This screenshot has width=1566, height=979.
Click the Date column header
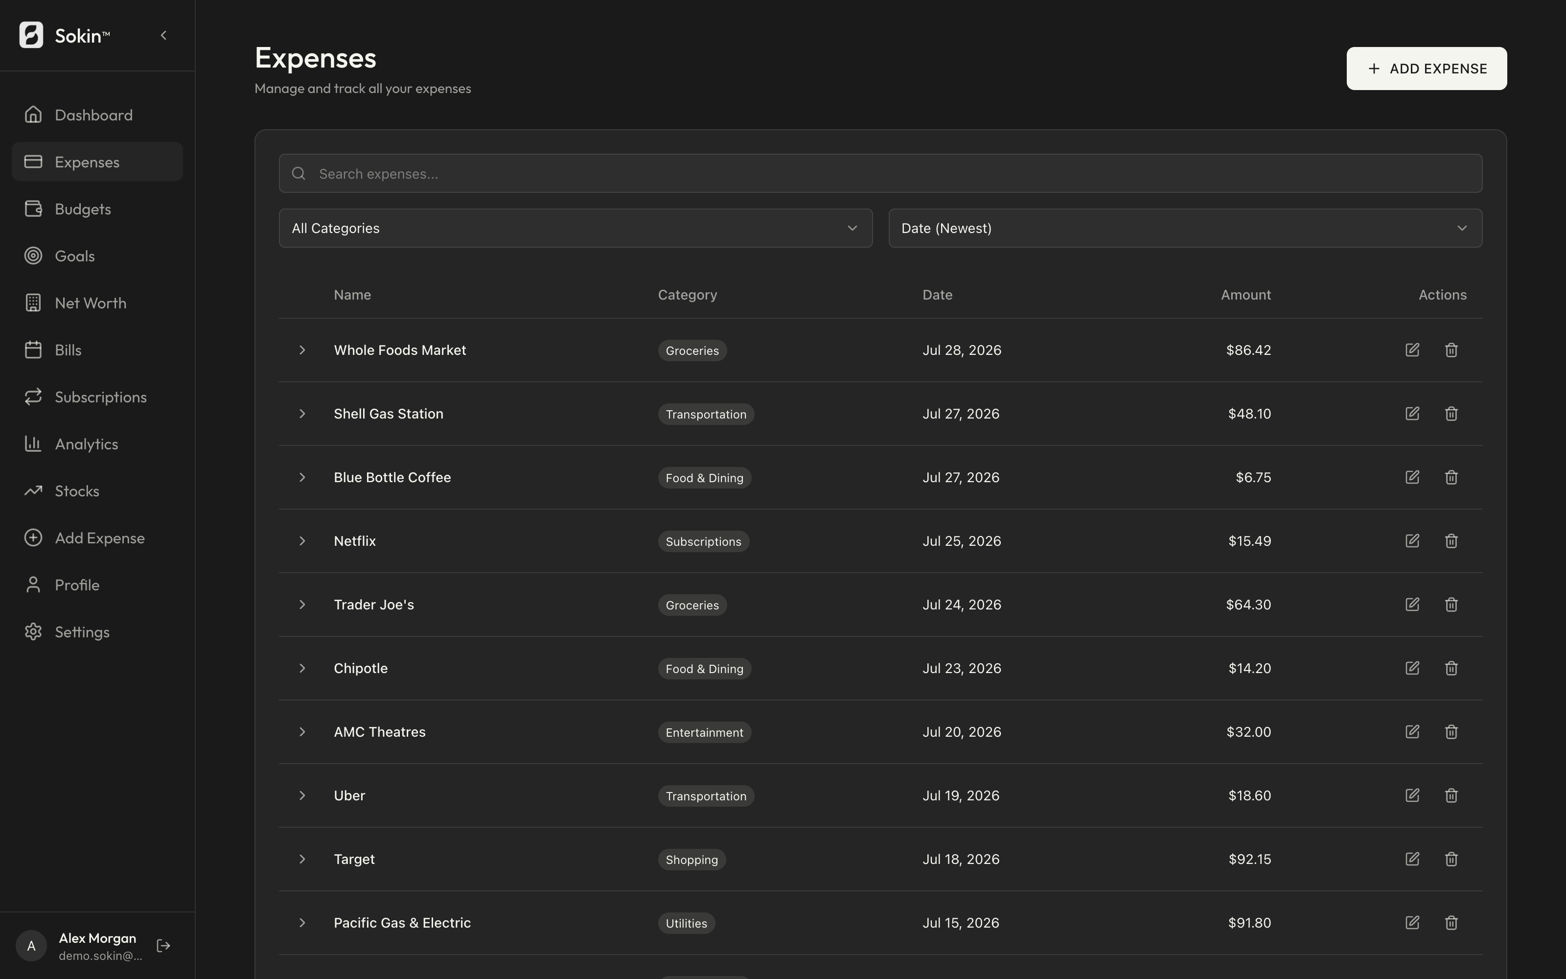click(937, 295)
